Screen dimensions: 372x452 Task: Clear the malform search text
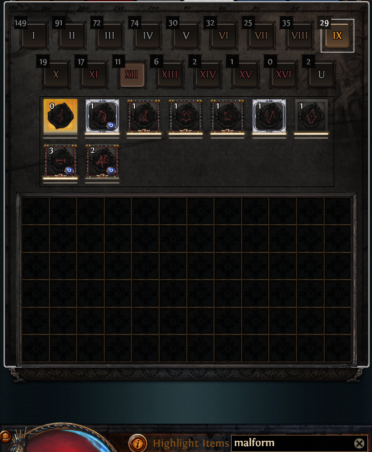pos(359,443)
